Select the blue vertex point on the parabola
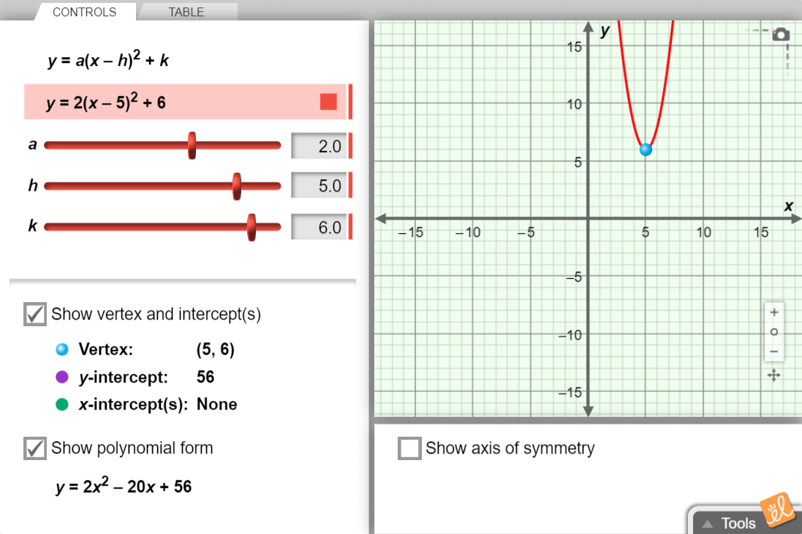The height and width of the screenshot is (534, 802). (x=646, y=149)
